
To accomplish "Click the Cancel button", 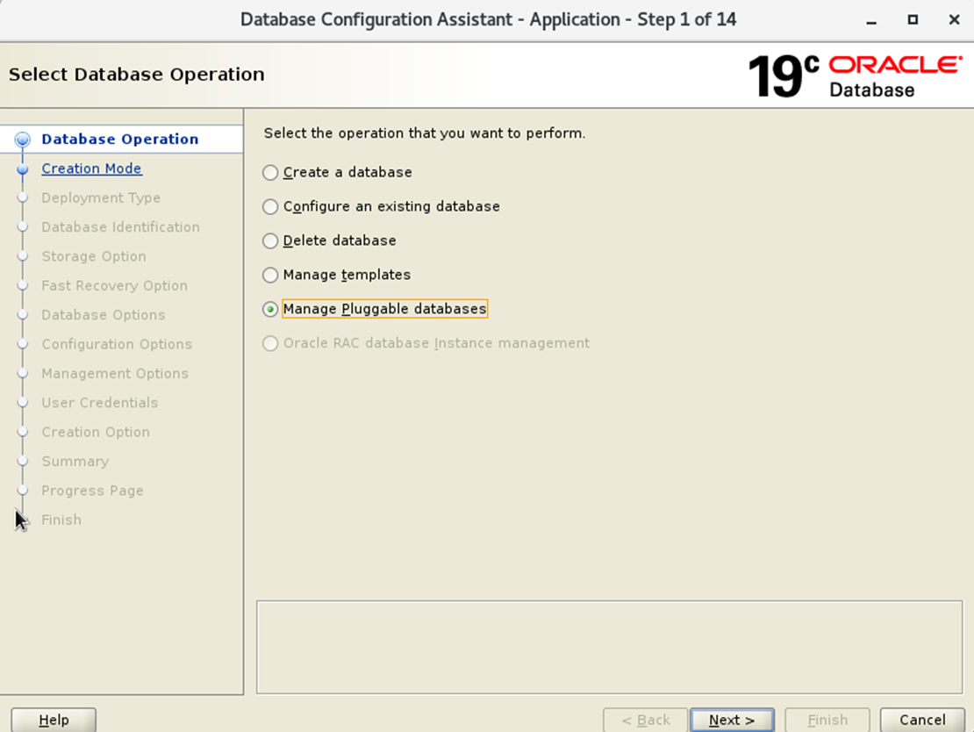I will point(922,720).
